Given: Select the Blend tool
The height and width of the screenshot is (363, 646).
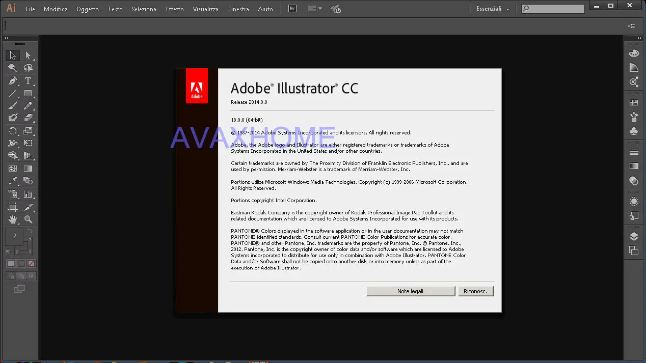Looking at the screenshot, I should (x=28, y=181).
